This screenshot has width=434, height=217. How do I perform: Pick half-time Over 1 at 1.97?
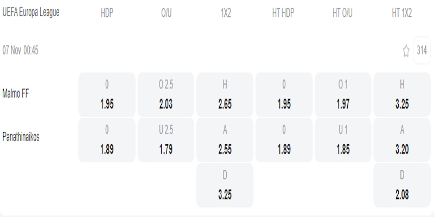pos(343,94)
